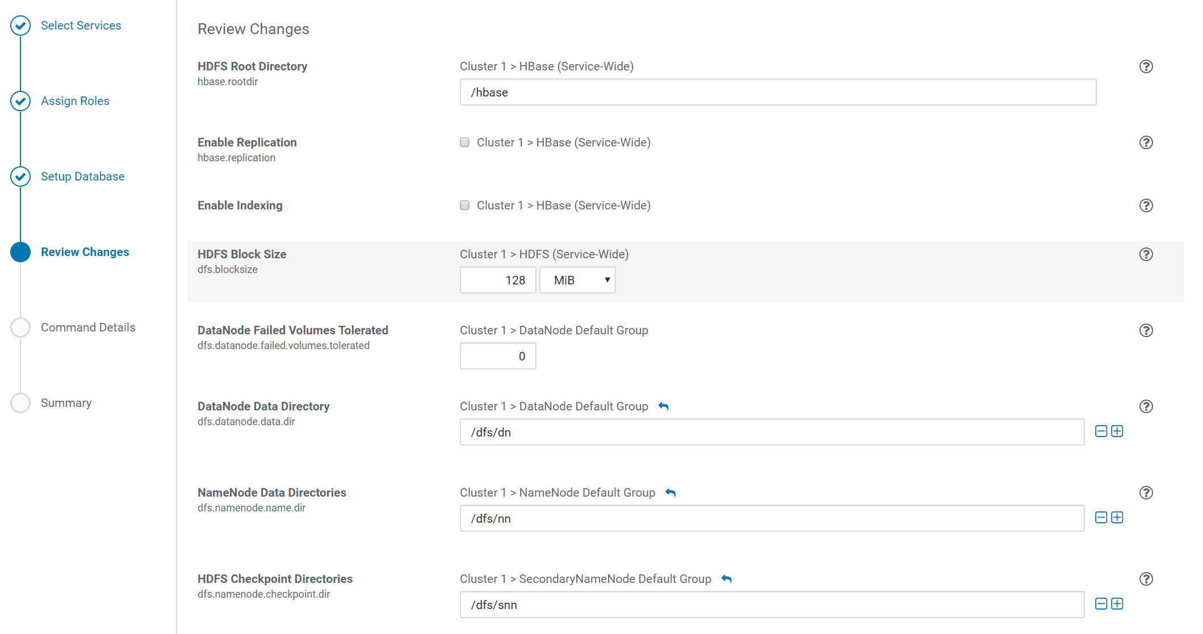Viewport: 1203px width, 634px height.
Task: Reset NameNode Data Directories to default
Action: pyautogui.click(x=670, y=493)
